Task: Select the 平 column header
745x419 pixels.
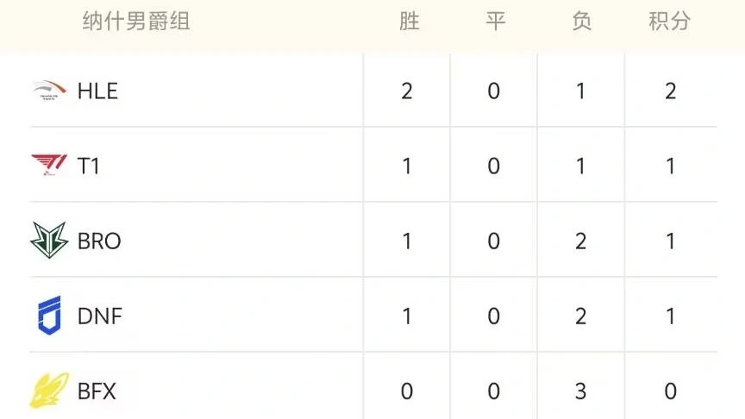Action: coord(495,22)
